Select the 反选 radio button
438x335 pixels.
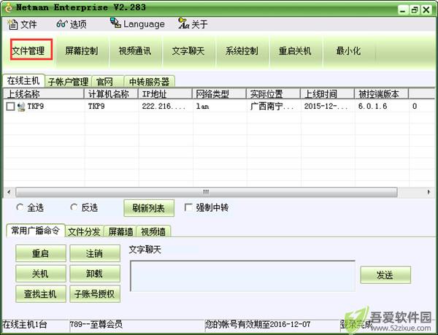tap(74, 207)
